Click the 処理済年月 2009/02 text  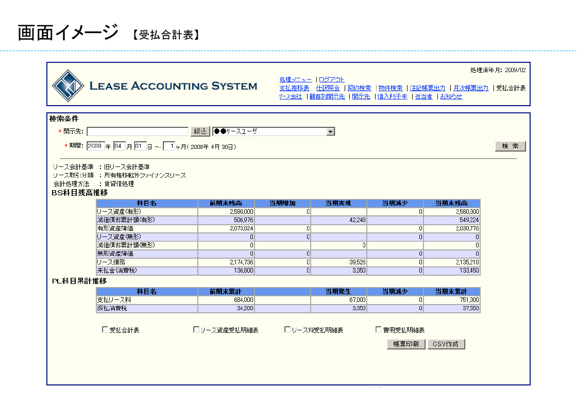click(498, 70)
